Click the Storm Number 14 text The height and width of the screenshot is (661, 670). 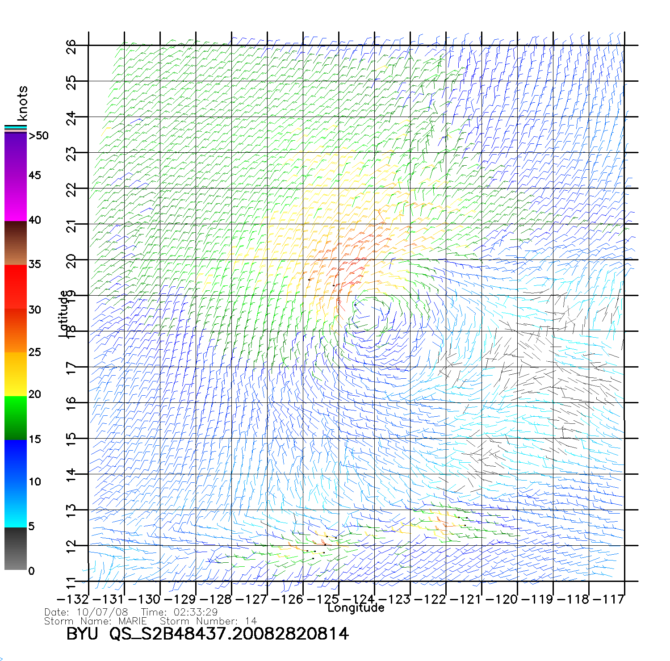tap(208, 621)
